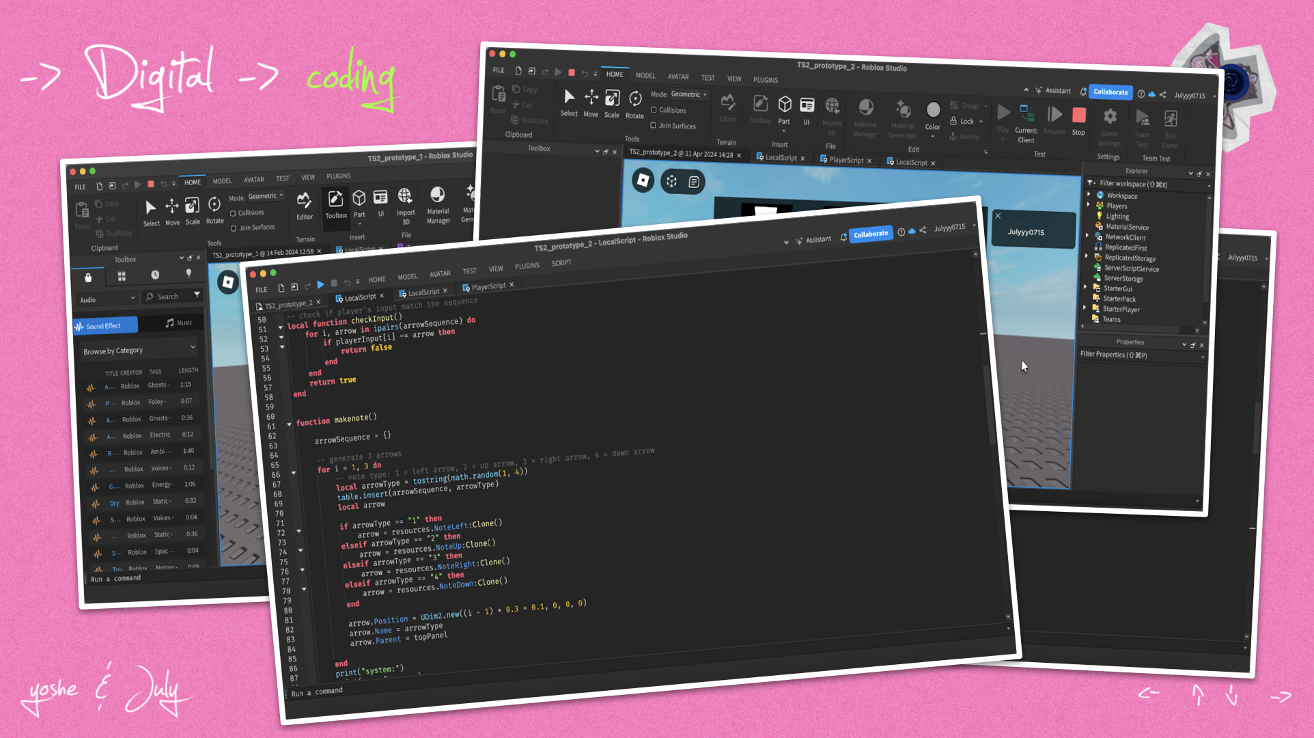This screenshot has width=1314, height=738.
Task: Click Julyyy0715 account name in TS2_prototype_2 title bar
Action: pyautogui.click(x=1190, y=95)
